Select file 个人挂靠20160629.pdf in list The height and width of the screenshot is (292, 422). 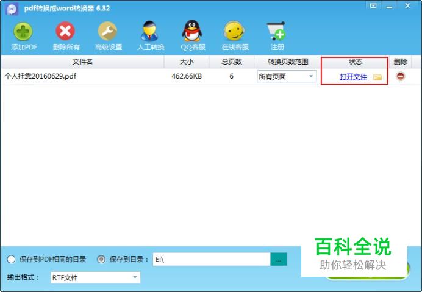[40, 76]
